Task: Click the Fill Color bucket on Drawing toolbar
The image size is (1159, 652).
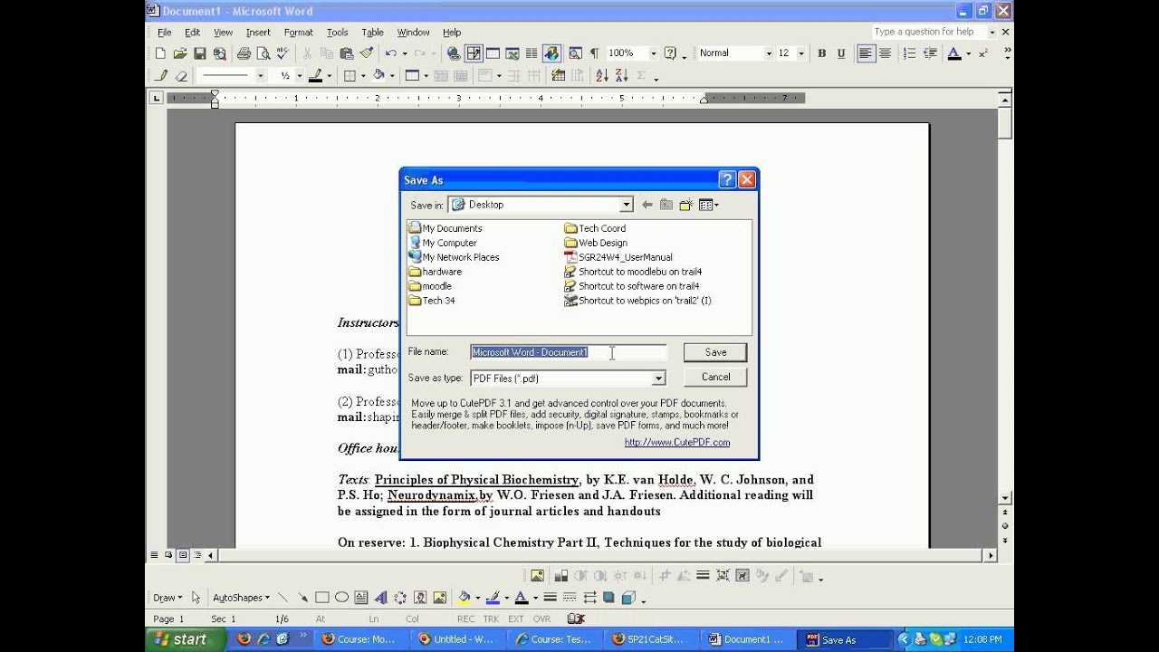Action: (x=464, y=598)
